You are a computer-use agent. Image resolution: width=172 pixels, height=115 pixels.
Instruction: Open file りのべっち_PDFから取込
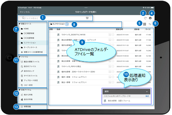click(x=71, y=66)
